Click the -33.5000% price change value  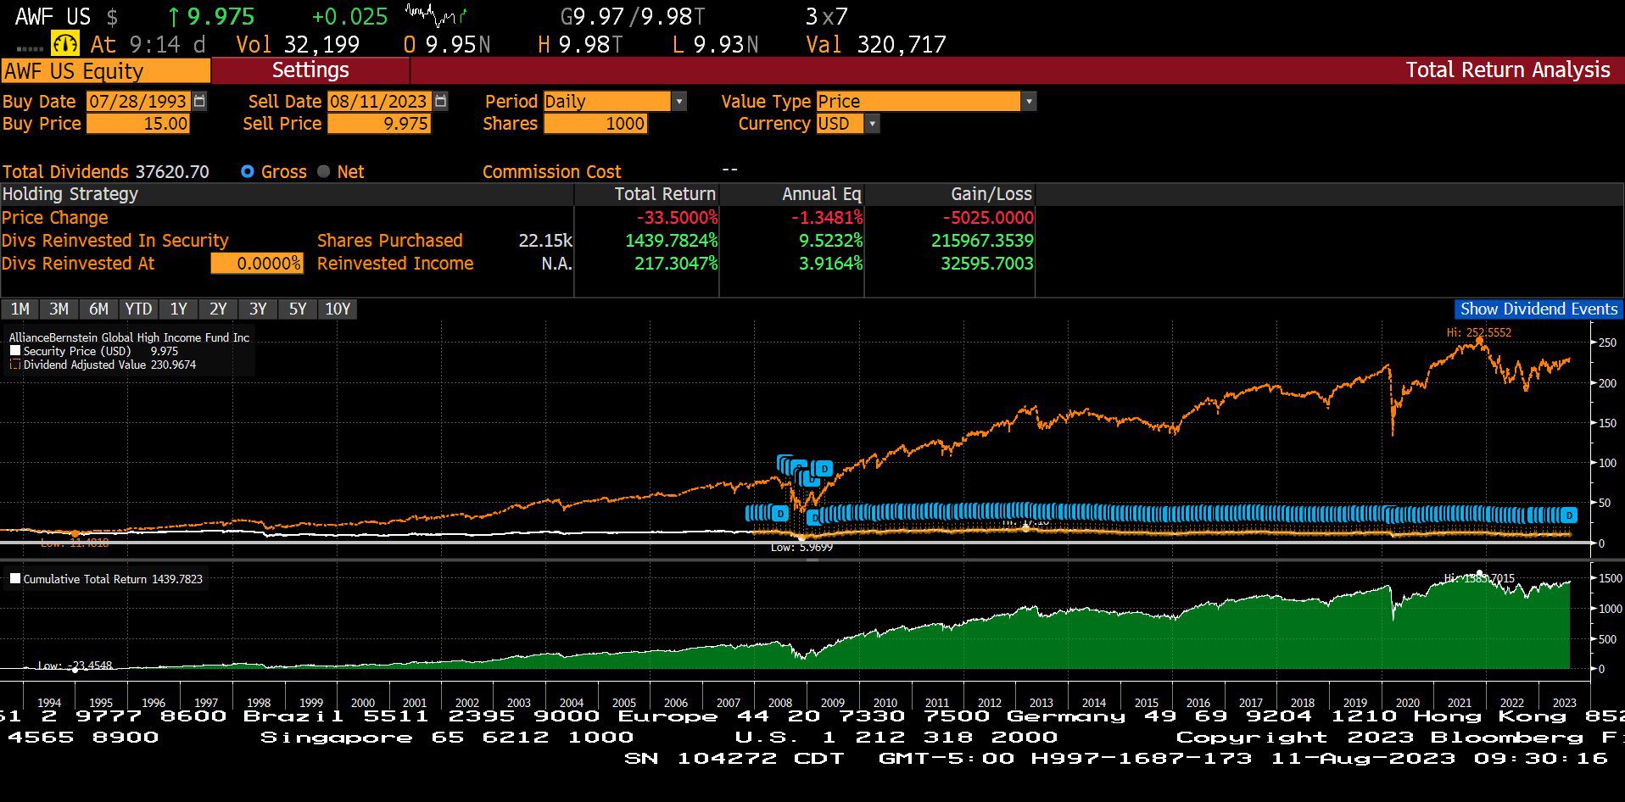677,218
